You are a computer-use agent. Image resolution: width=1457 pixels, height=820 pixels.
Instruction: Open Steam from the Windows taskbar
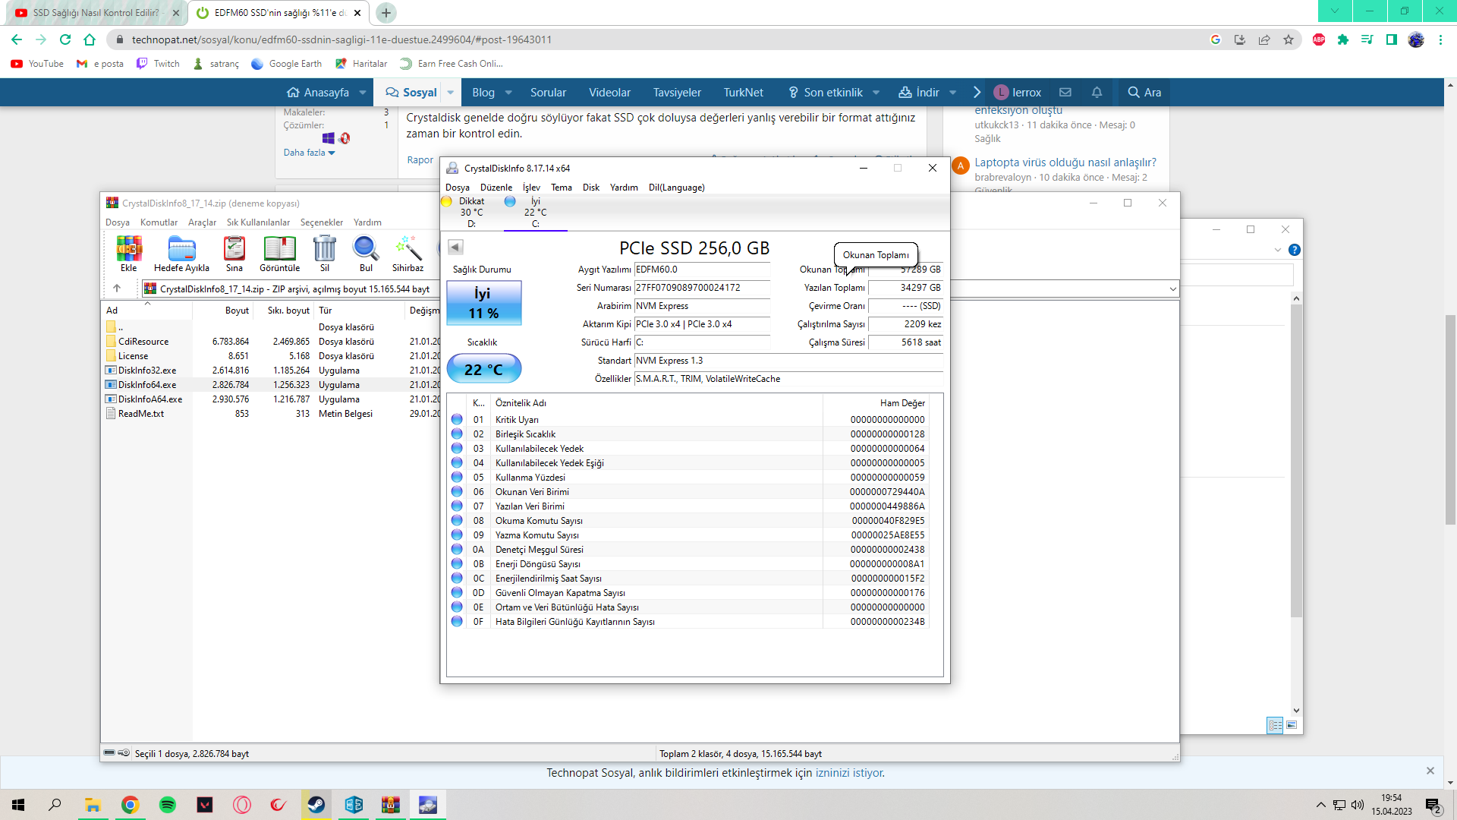pos(316,805)
